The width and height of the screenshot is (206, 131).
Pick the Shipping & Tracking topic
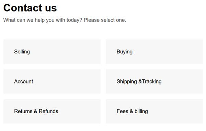(x=154, y=81)
